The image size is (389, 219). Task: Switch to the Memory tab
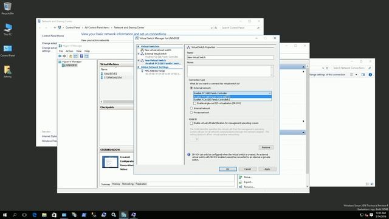click(x=116, y=184)
